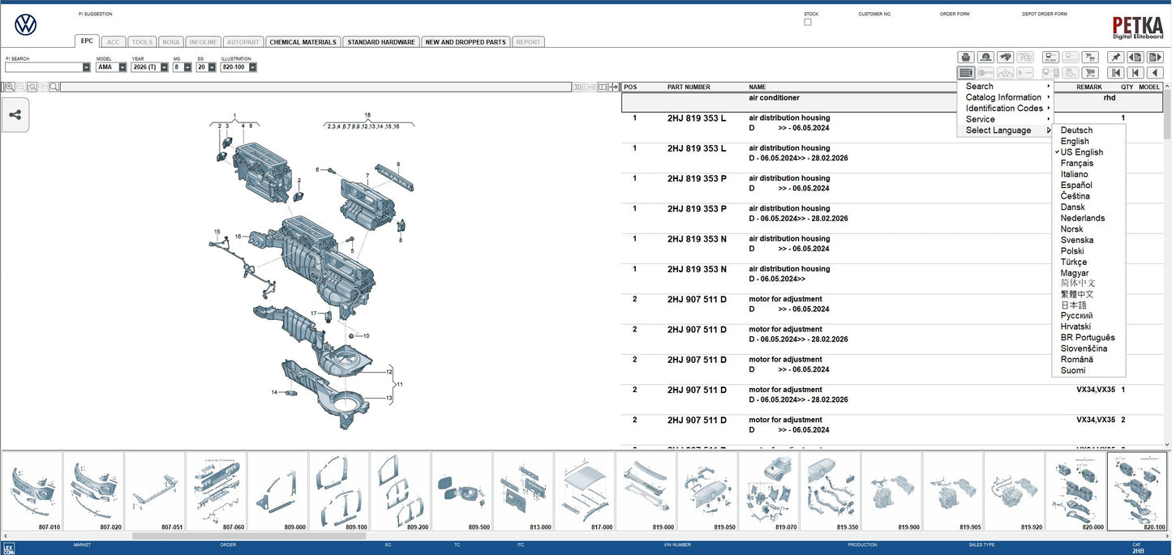Image resolution: width=1172 pixels, height=555 pixels.
Task: Click the Identification Codes menu entry
Action: 1006,108
